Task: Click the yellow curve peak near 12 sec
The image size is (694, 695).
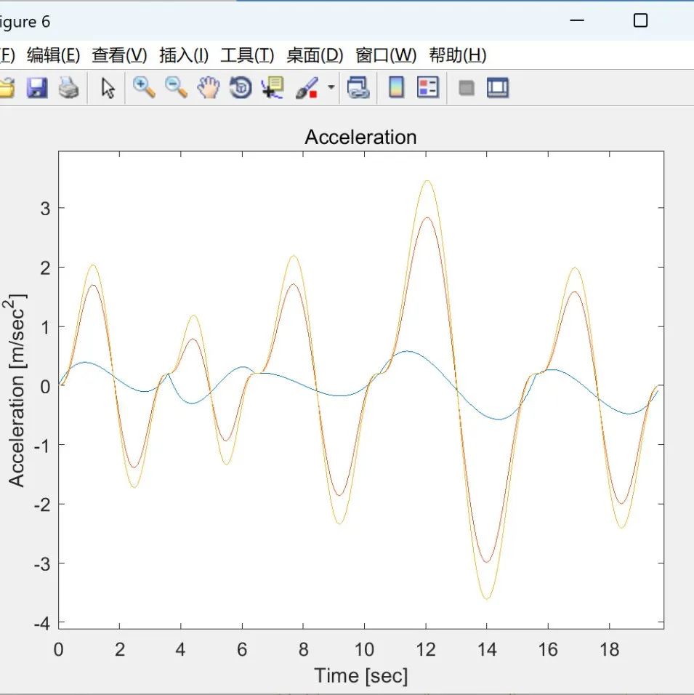Action: (x=427, y=181)
